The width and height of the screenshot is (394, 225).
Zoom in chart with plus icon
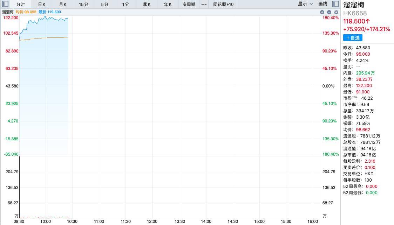[322, 12]
